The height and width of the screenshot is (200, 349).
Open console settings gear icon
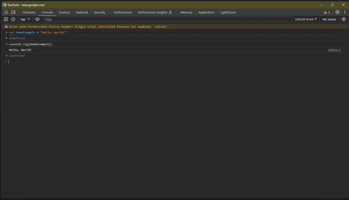click(344, 19)
